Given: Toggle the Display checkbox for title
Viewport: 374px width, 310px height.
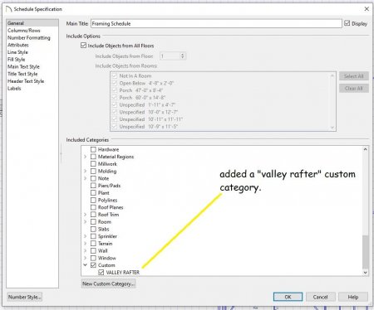Looking at the screenshot, I should tap(347, 23).
